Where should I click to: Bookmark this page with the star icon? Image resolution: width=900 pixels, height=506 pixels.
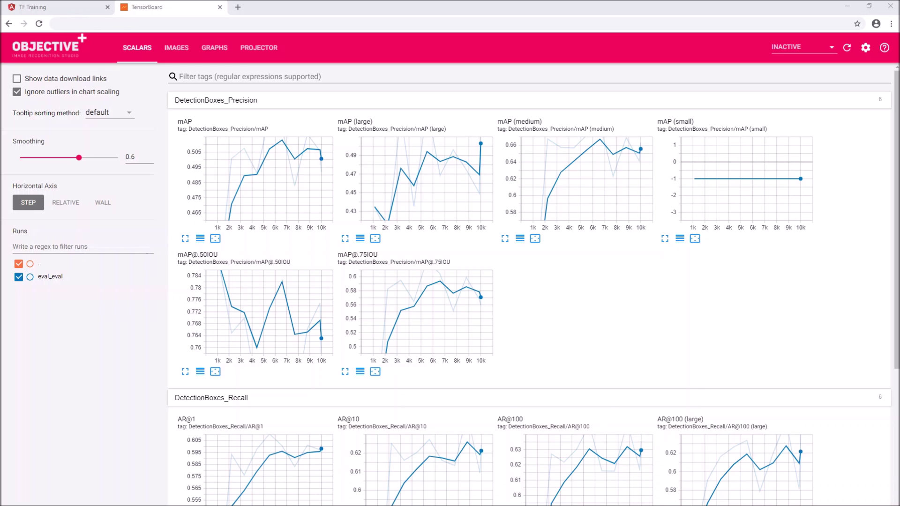[857, 23]
